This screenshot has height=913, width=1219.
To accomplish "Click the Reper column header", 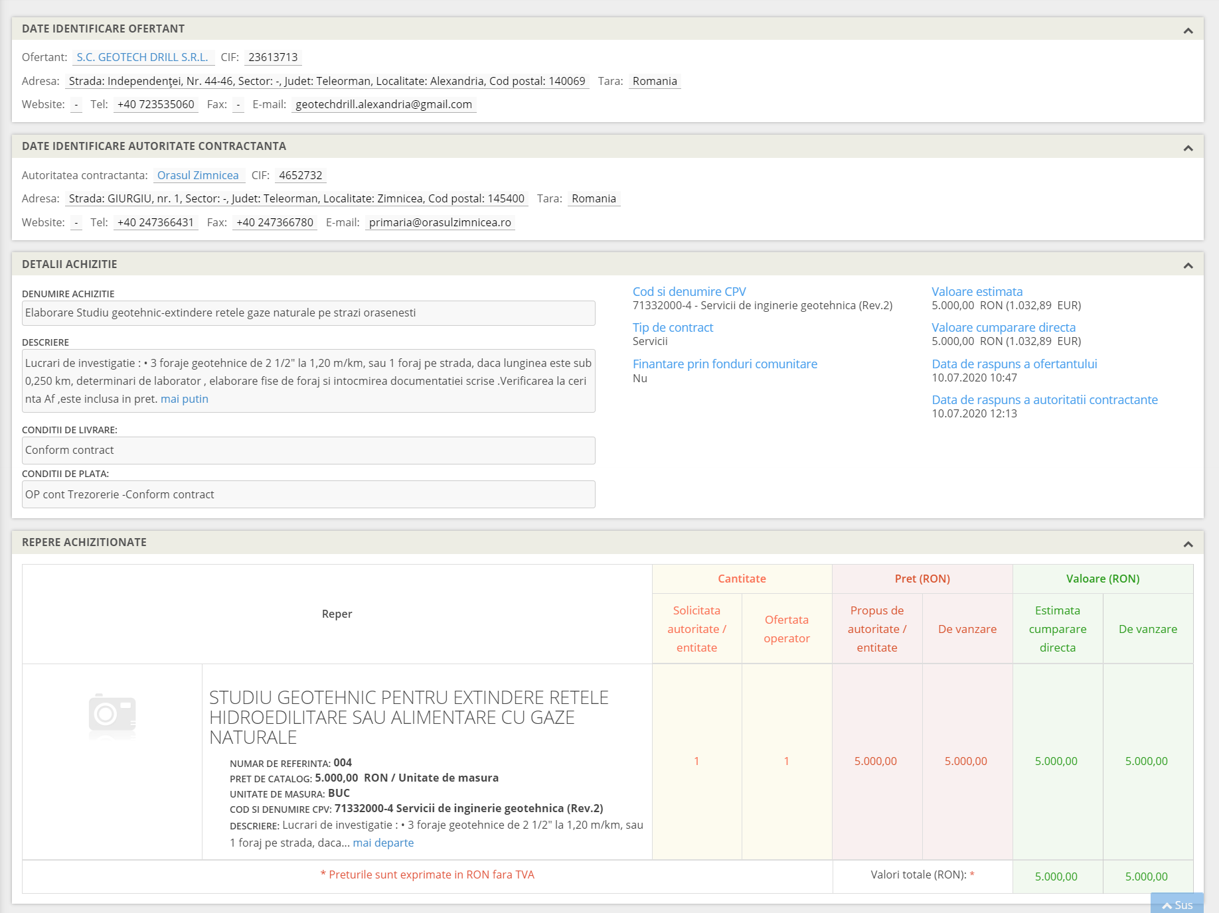I will click(337, 614).
